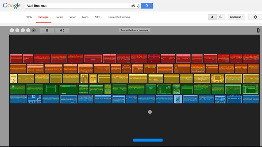The image size is (262, 147).
Task: Open the Video tab
Action: (x=73, y=17)
